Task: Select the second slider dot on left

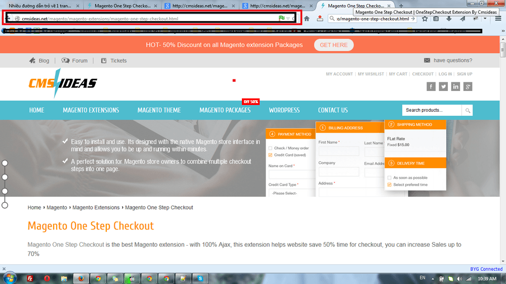Action: (x=5, y=177)
